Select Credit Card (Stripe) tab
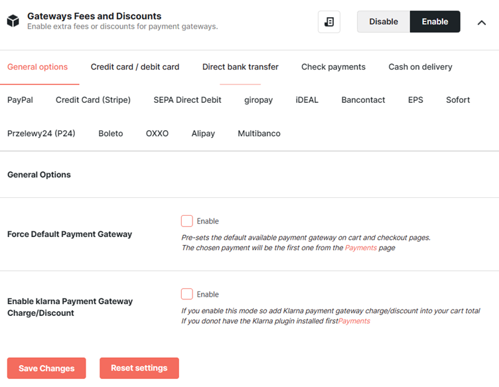Viewport: 499px width, 387px height. point(94,100)
